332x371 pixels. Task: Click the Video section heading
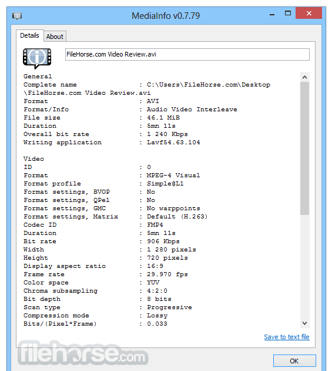pyautogui.click(x=33, y=159)
